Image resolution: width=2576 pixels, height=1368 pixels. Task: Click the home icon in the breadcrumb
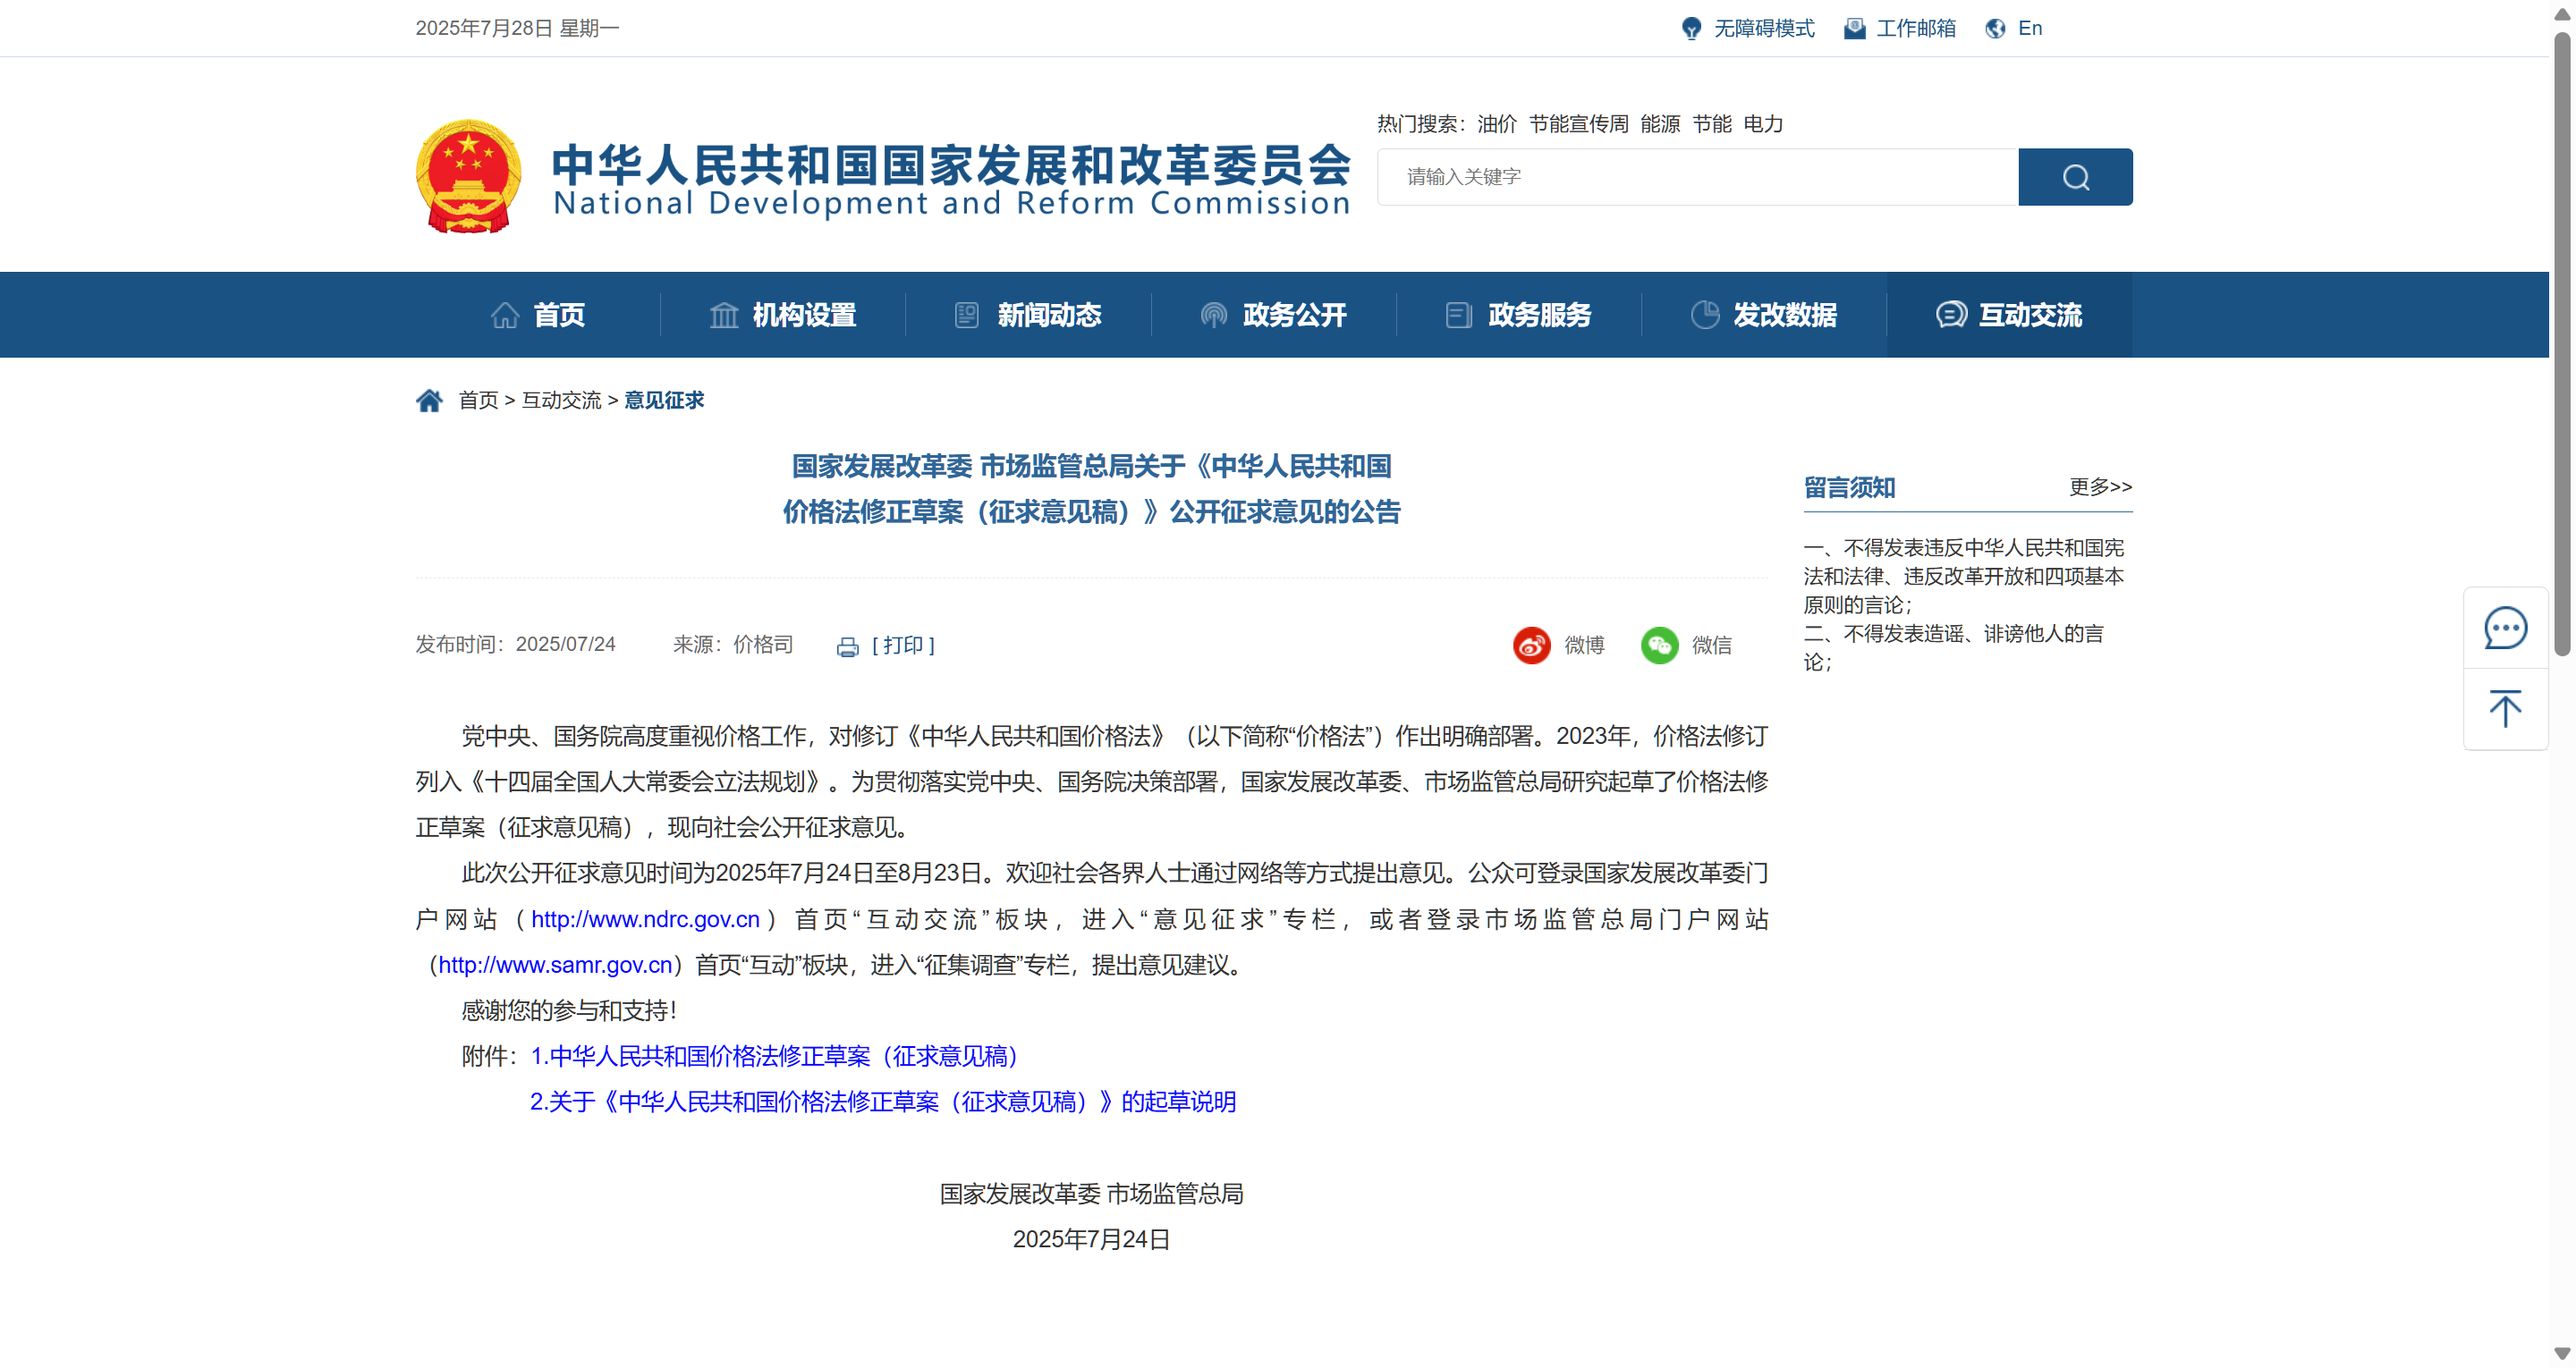tap(430, 399)
